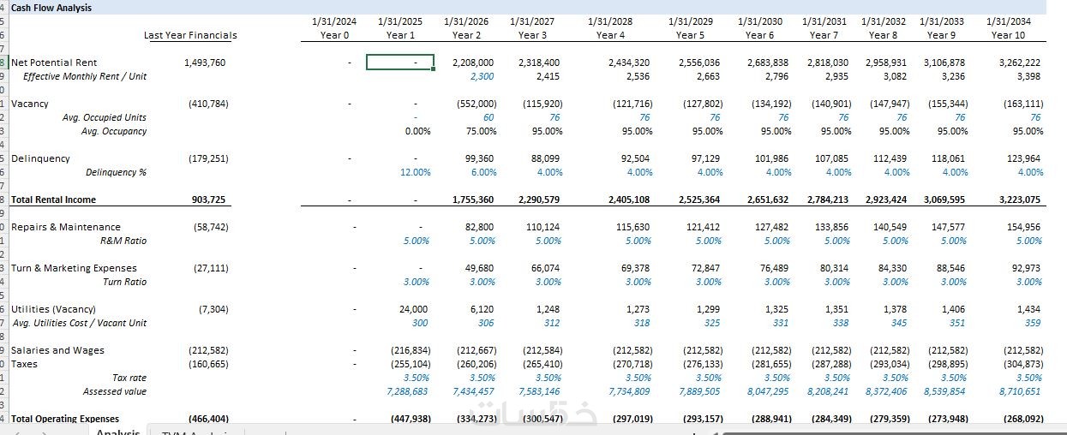This screenshot has height=435, width=1067.
Task: Click Net Potential Rent value 2,208,000
Action: click(473, 63)
